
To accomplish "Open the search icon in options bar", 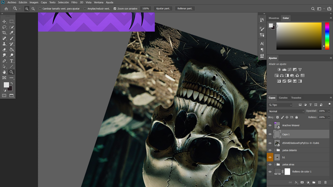I will coord(313,9).
